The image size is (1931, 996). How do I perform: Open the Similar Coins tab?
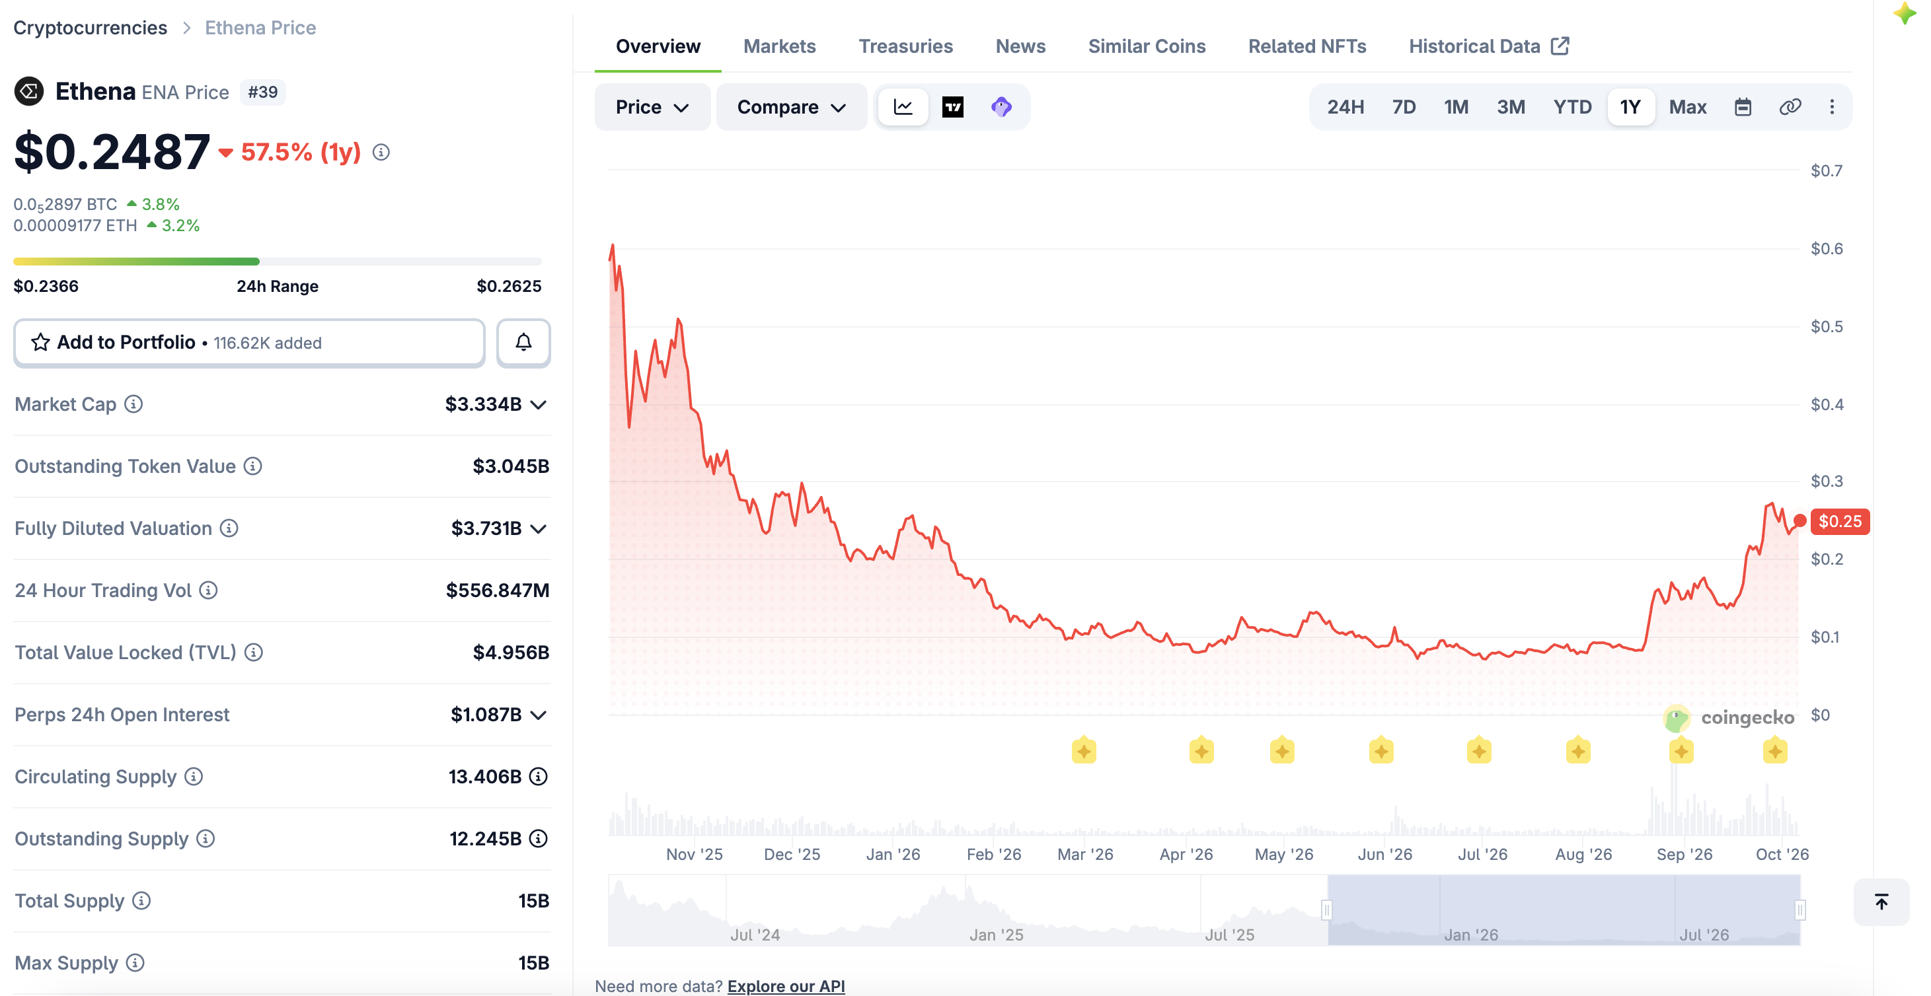coord(1147,46)
